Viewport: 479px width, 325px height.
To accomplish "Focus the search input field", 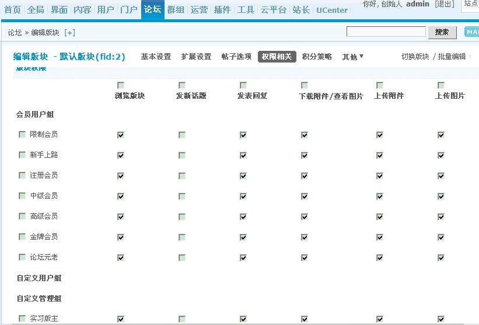I will [x=386, y=32].
